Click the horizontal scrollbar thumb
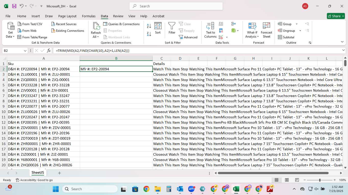Viewport: 348px width, 195px height. (273, 173)
